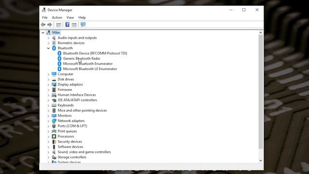Screen dimensions: 309x174
Task: Click the Display adaptors category icon
Action: (x=54, y=85)
